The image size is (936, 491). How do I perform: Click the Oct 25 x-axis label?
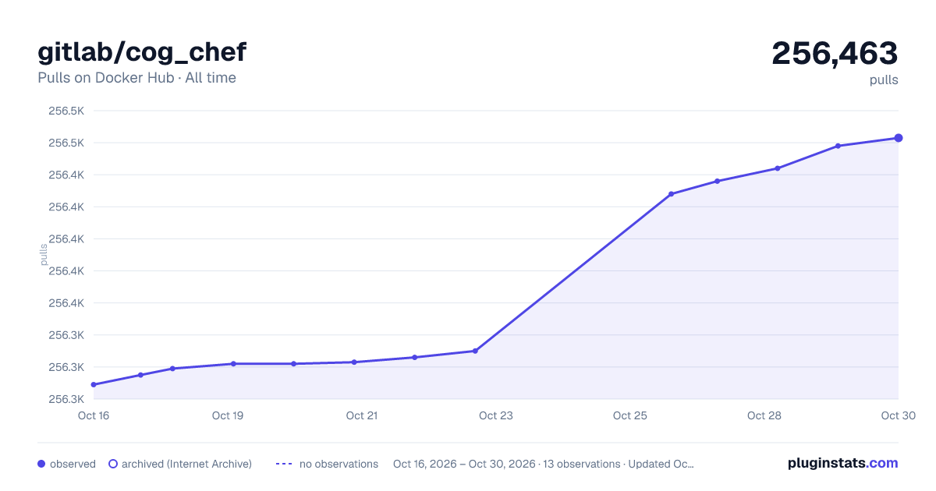(630, 415)
